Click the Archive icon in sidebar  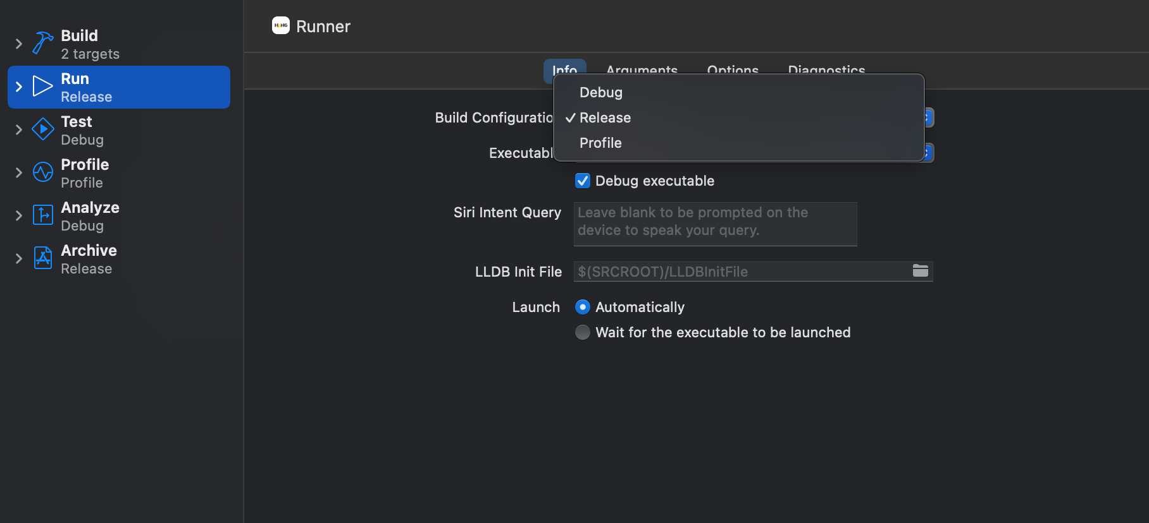pos(42,258)
